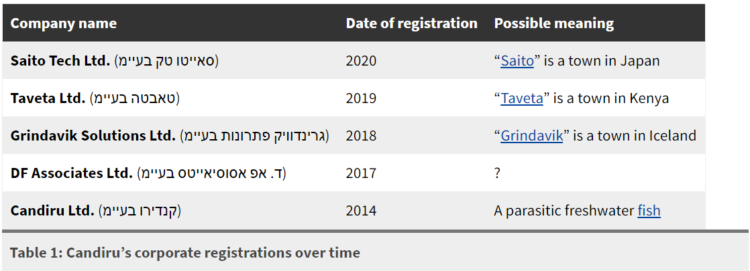Follow the Grindavik link
The height and width of the screenshot is (271, 750).
[x=532, y=136]
